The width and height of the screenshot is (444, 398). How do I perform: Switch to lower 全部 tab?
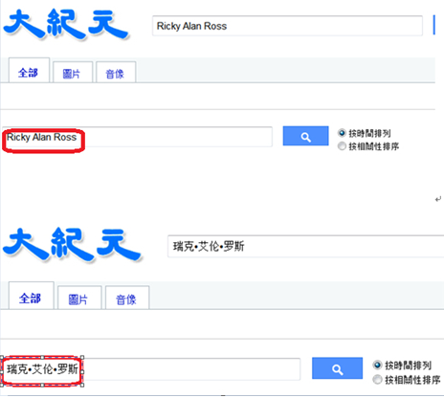tap(31, 296)
